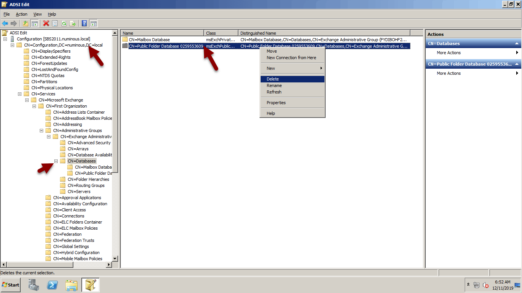Open the New submenu in context menu
Image resolution: width=522 pixels, height=293 pixels.
click(292, 68)
